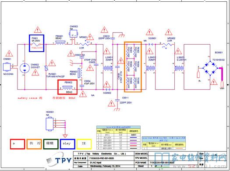
Task: Click the orange legend box
Action: tap(34, 144)
